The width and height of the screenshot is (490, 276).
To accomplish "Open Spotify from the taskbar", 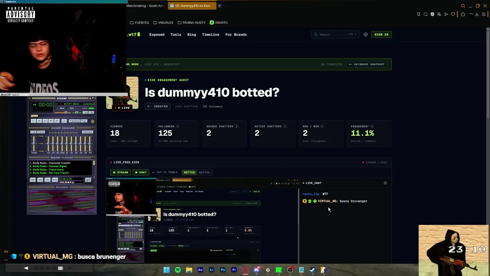I will [178, 270].
